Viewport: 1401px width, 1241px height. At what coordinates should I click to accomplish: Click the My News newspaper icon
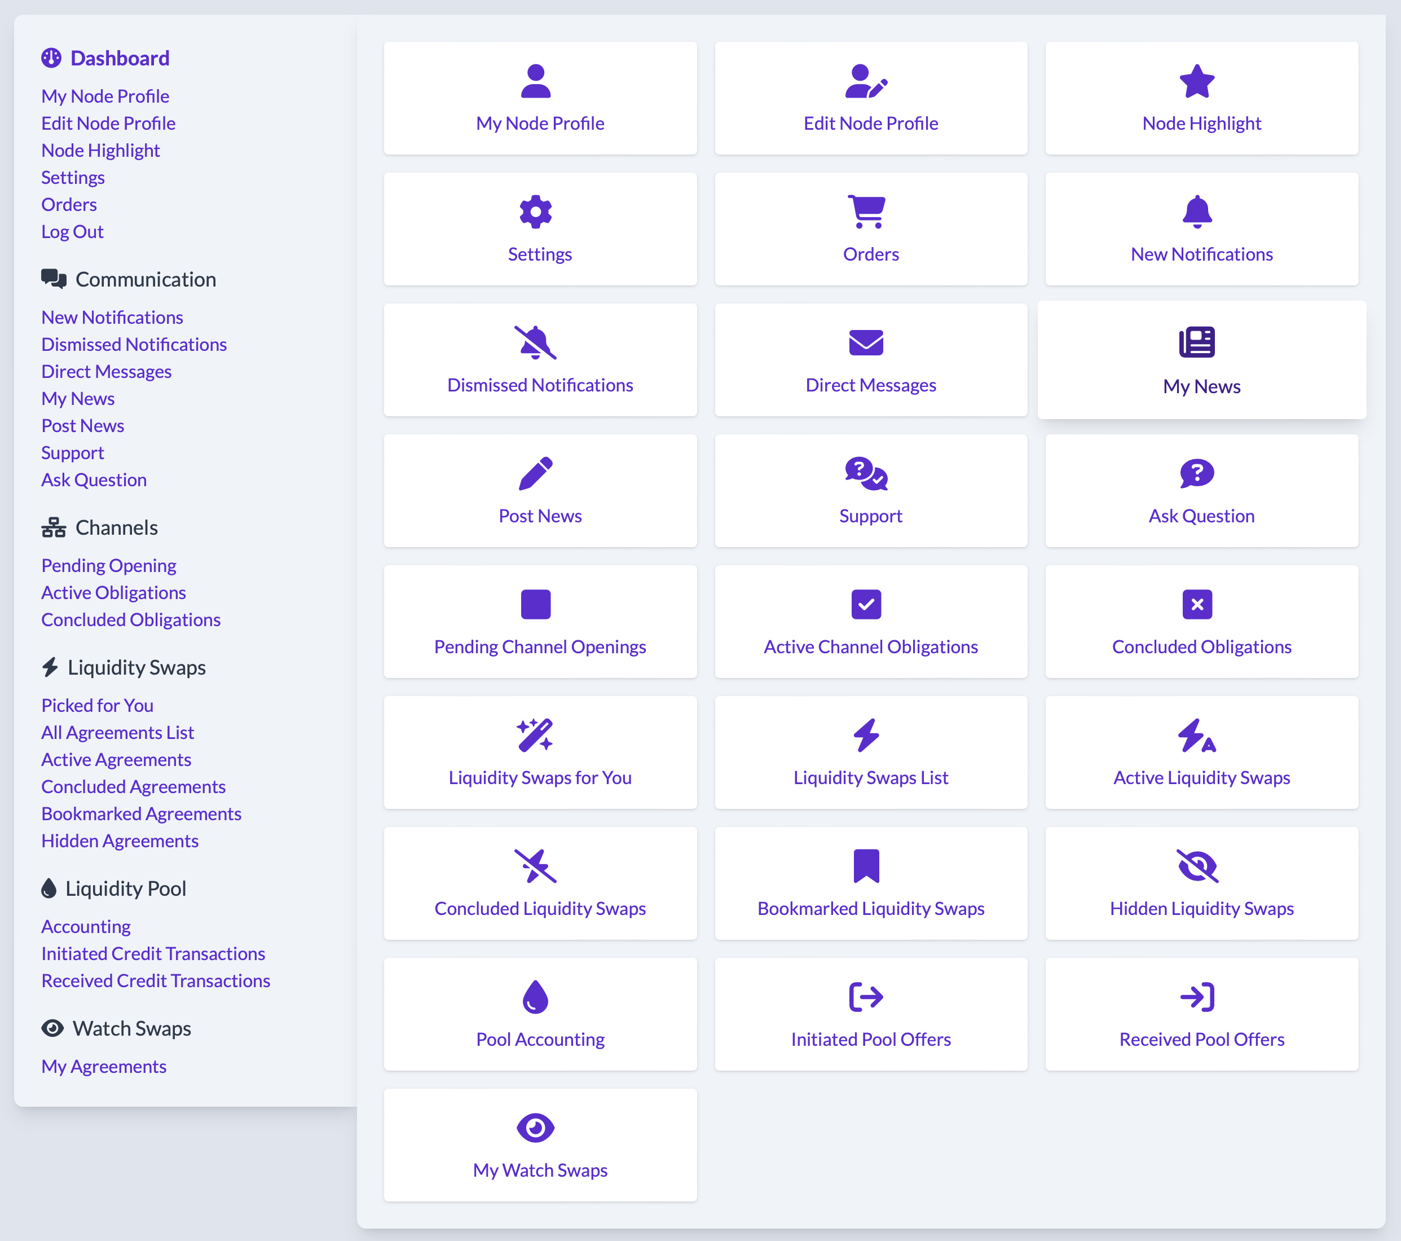click(x=1196, y=343)
